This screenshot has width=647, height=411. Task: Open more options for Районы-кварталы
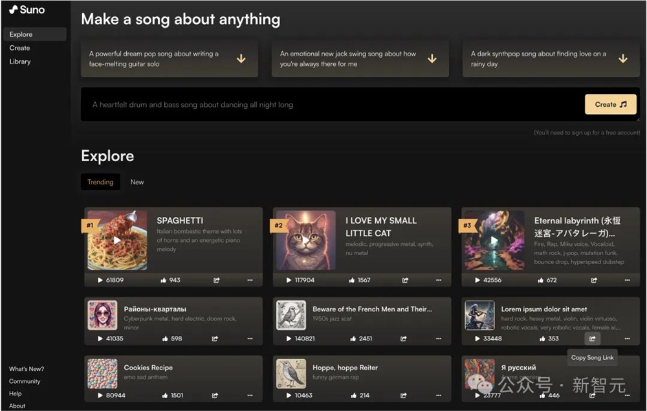(x=250, y=339)
